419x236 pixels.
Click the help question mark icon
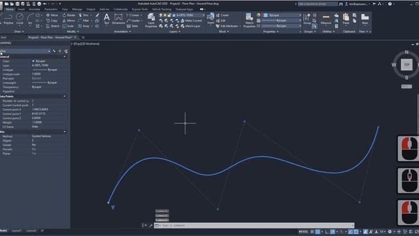coord(390,4)
